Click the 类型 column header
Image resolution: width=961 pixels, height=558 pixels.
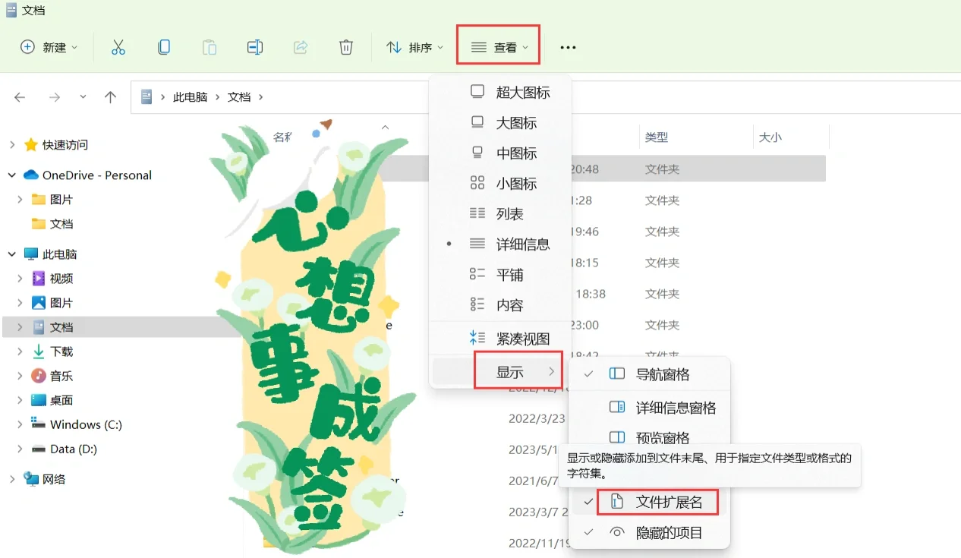[657, 137]
